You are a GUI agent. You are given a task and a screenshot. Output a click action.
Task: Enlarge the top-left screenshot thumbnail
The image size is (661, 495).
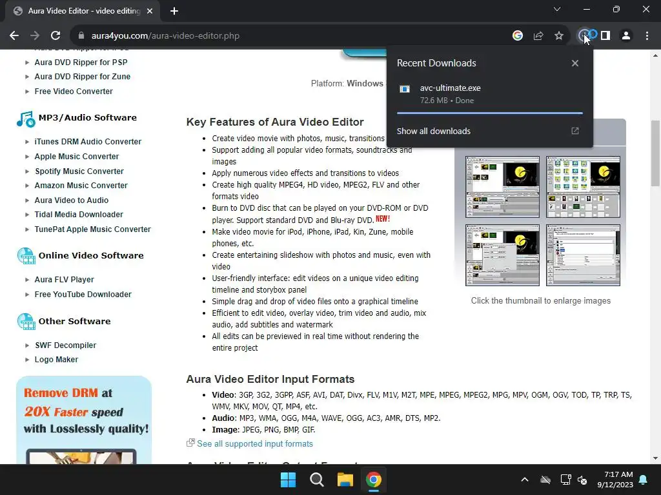coord(502,187)
